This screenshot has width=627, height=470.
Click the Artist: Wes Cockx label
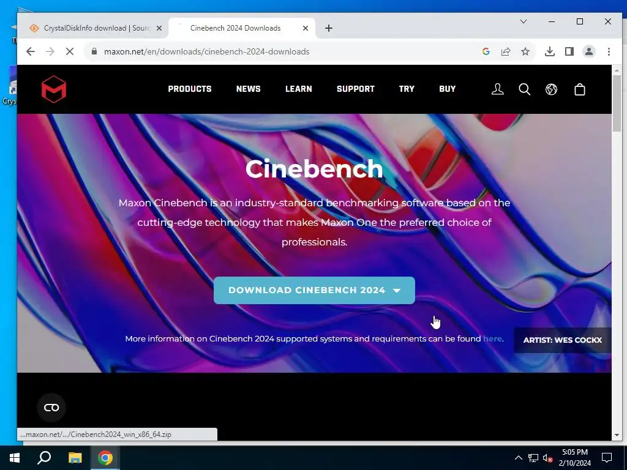click(563, 340)
